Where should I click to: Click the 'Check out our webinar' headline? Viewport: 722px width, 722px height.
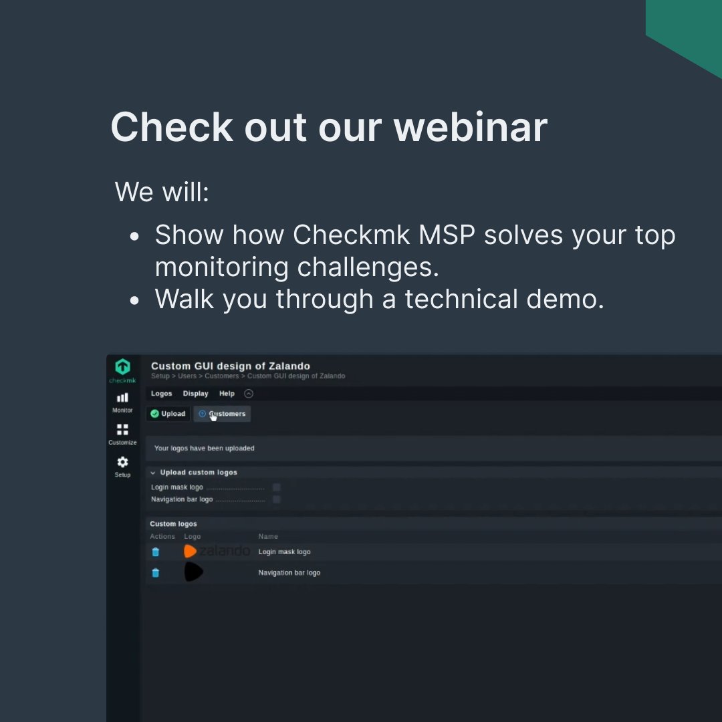click(x=329, y=128)
